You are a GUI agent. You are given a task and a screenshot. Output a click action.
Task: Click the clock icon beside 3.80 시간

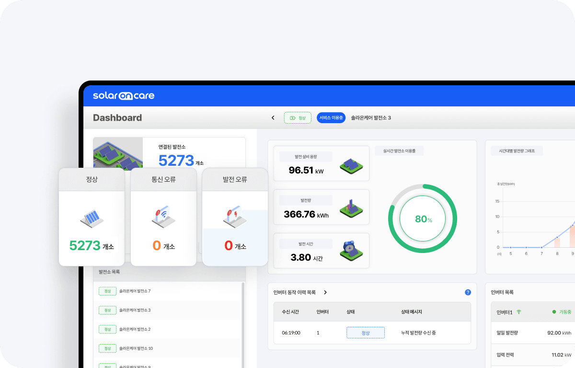tap(351, 250)
